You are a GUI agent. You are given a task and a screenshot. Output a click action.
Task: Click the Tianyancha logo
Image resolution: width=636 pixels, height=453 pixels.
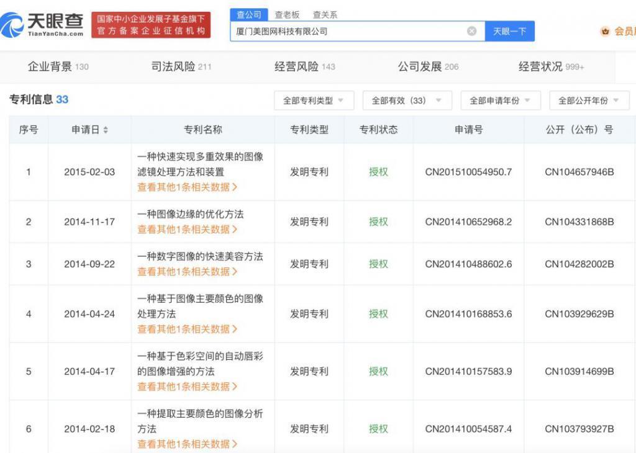coord(39,23)
